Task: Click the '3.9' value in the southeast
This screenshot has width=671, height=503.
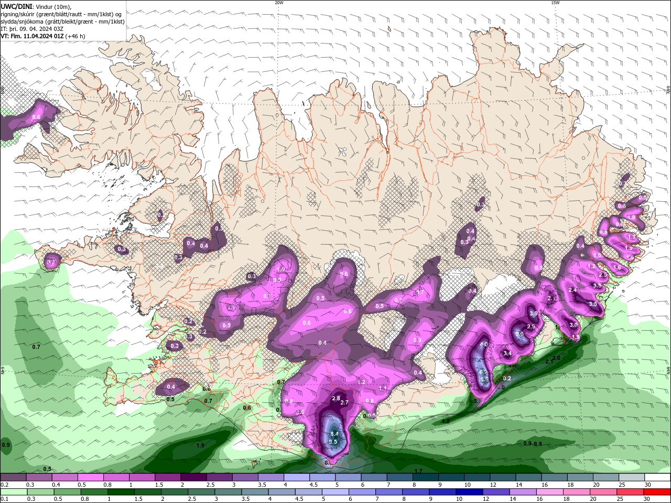Action: pyautogui.click(x=534, y=313)
